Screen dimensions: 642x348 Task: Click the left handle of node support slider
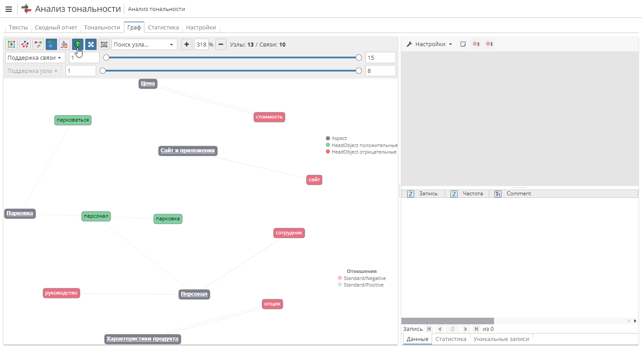click(x=103, y=71)
